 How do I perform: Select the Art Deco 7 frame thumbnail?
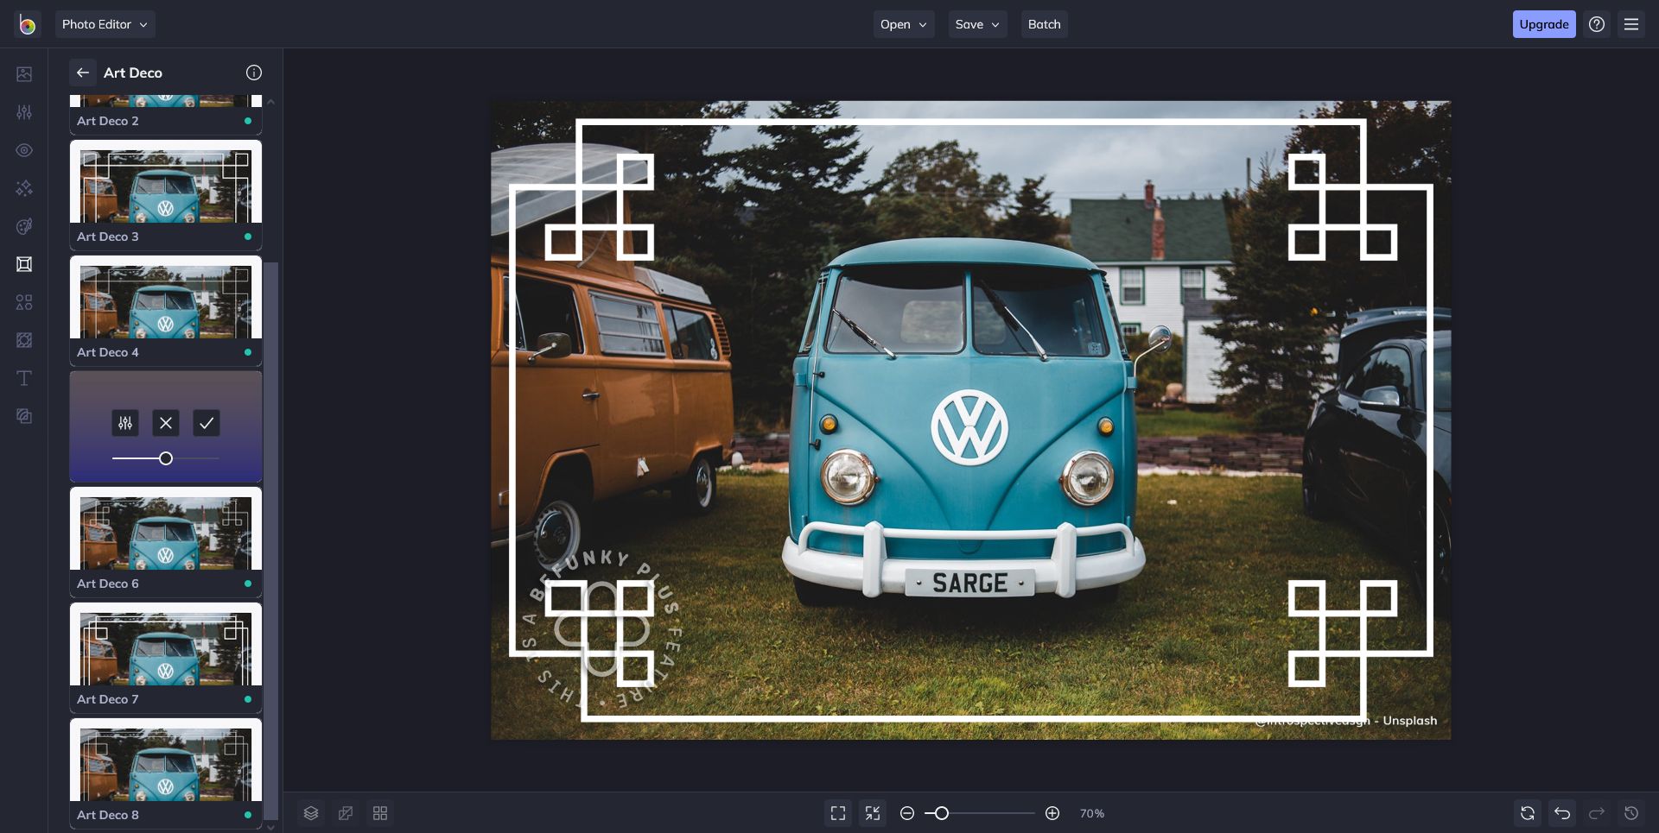click(x=166, y=658)
